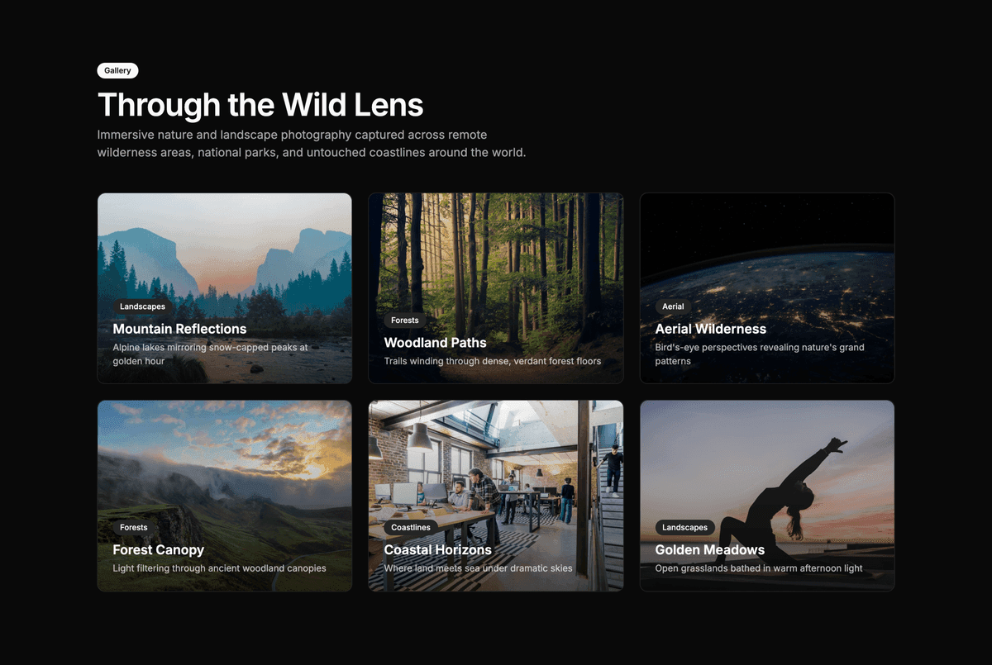Select the Aerial category tag
This screenshot has height=665, width=992.
pyautogui.click(x=673, y=306)
